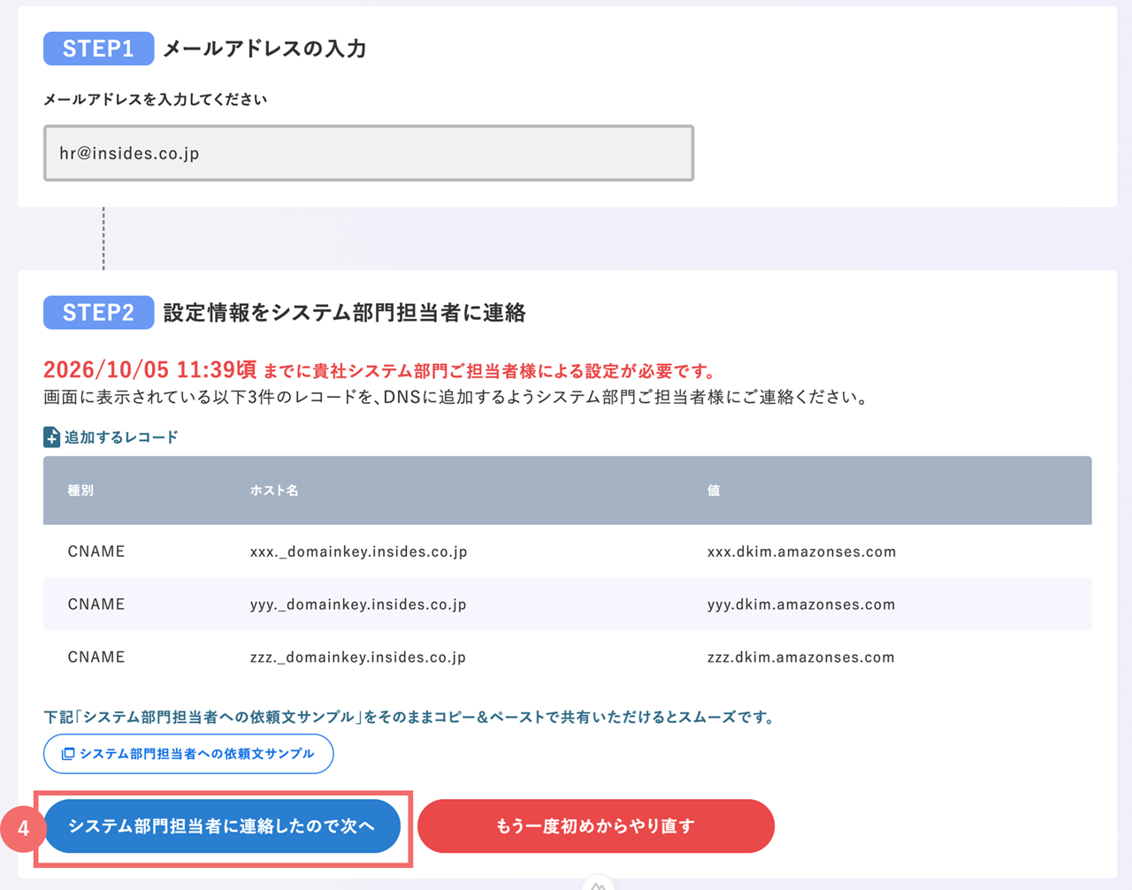Click the システム部門担当者に連絡したので次へ button
1132x890 pixels.
(222, 826)
